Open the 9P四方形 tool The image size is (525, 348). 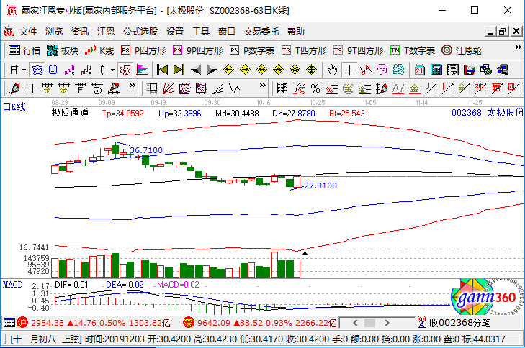point(197,50)
